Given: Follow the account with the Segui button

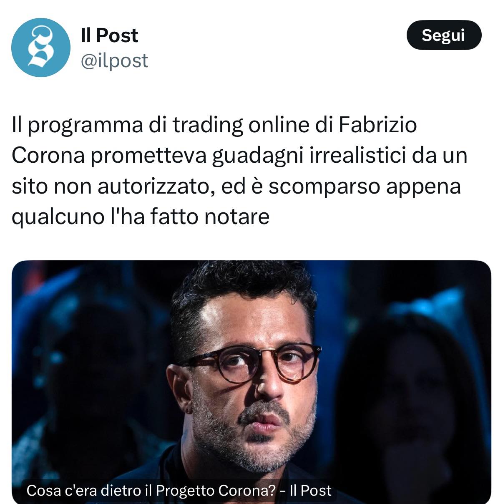Looking at the screenshot, I should 444,35.
